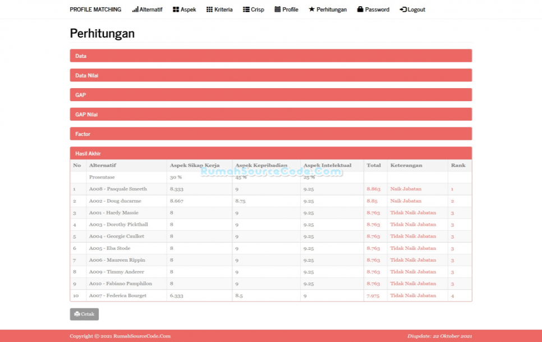Select the Perhitungan menu item

coord(331,10)
